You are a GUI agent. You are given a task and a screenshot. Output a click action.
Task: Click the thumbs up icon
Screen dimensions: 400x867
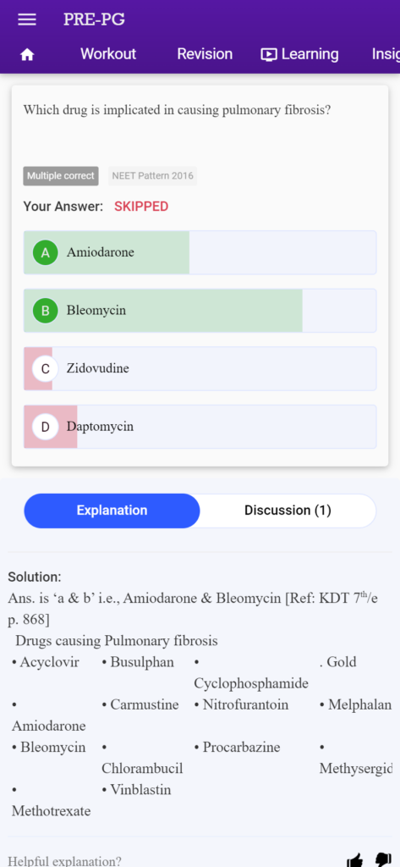click(356, 860)
